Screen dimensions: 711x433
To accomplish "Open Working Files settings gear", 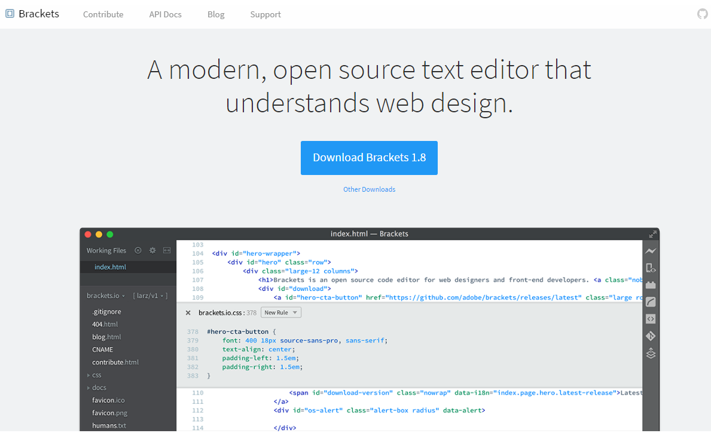I will [x=152, y=250].
